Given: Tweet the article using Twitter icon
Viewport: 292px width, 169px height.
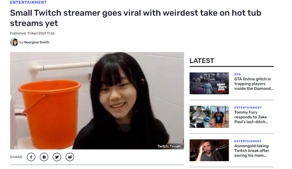Looking at the screenshot, I should click(x=57, y=157).
